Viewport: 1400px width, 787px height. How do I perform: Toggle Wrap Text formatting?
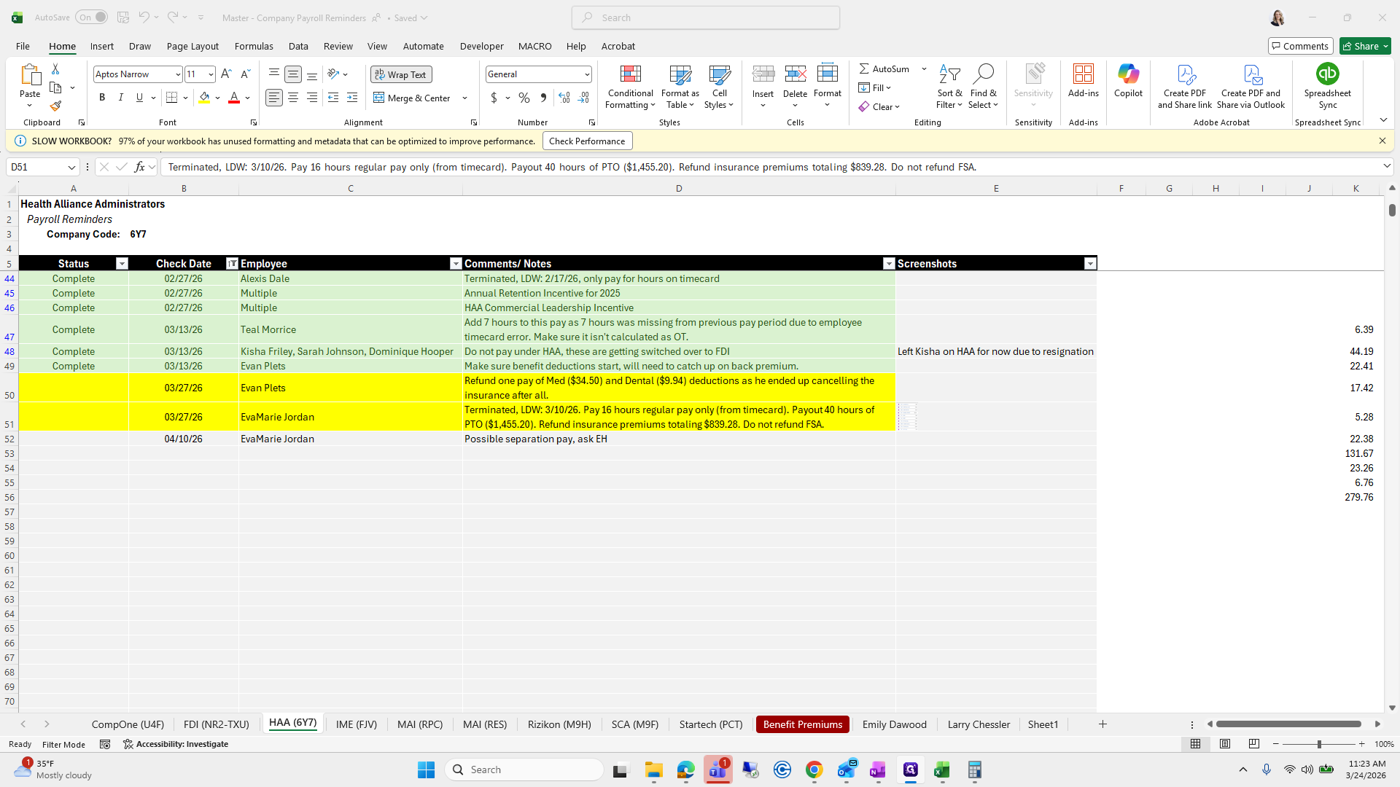tap(401, 74)
